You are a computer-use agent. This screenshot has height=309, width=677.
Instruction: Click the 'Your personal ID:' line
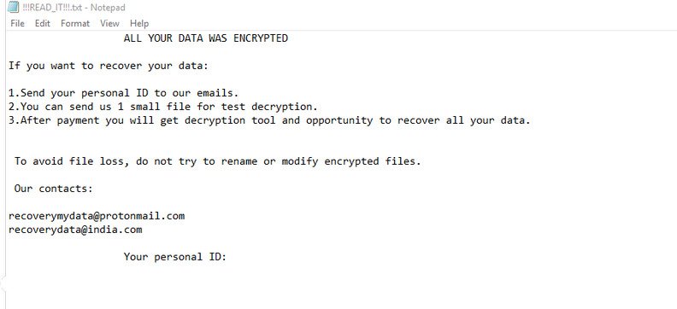point(175,257)
